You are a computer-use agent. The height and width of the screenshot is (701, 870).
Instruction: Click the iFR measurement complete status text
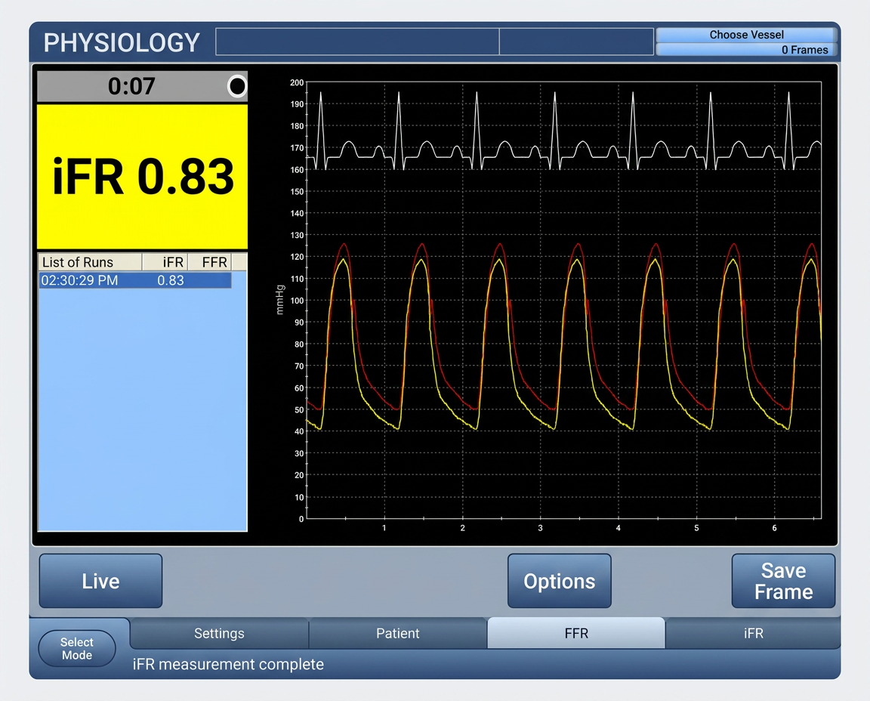click(228, 665)
